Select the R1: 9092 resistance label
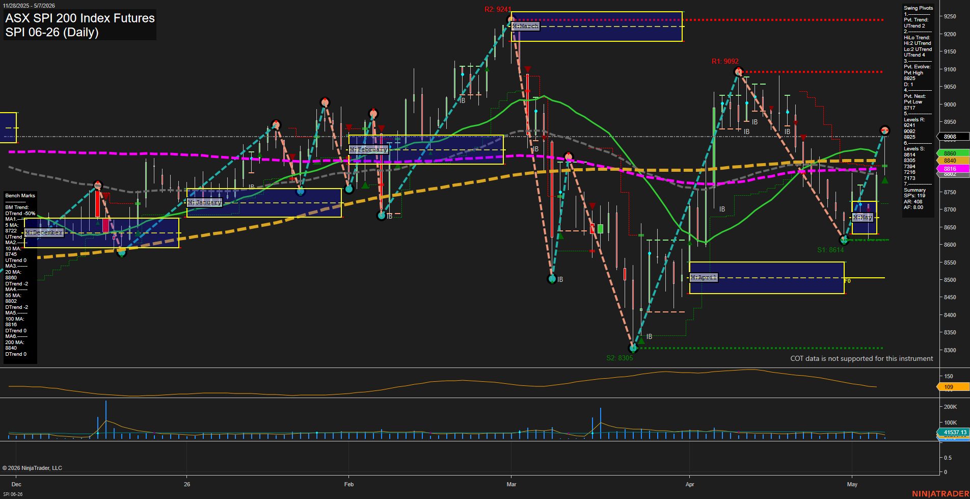The height and width of the screenshot is (499, 970). pos(725,61)
